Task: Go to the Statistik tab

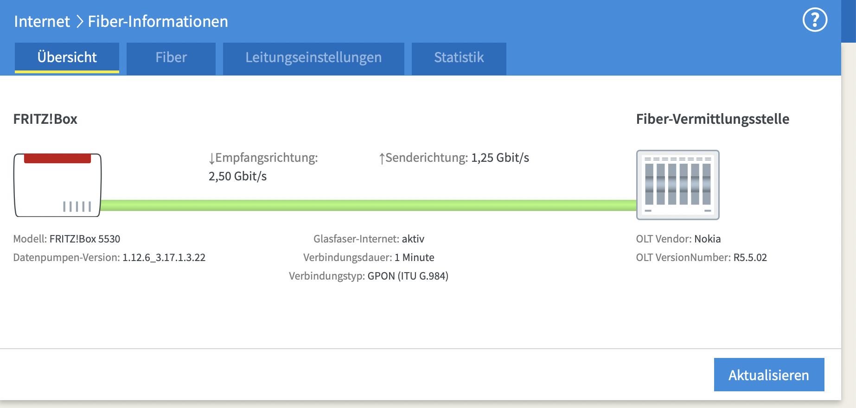Action: [x=459, y=57]
